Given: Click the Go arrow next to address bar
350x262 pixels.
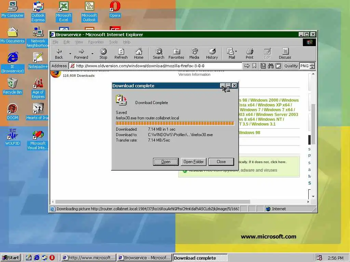Looking at the screenshot, I should pos(247,66).
